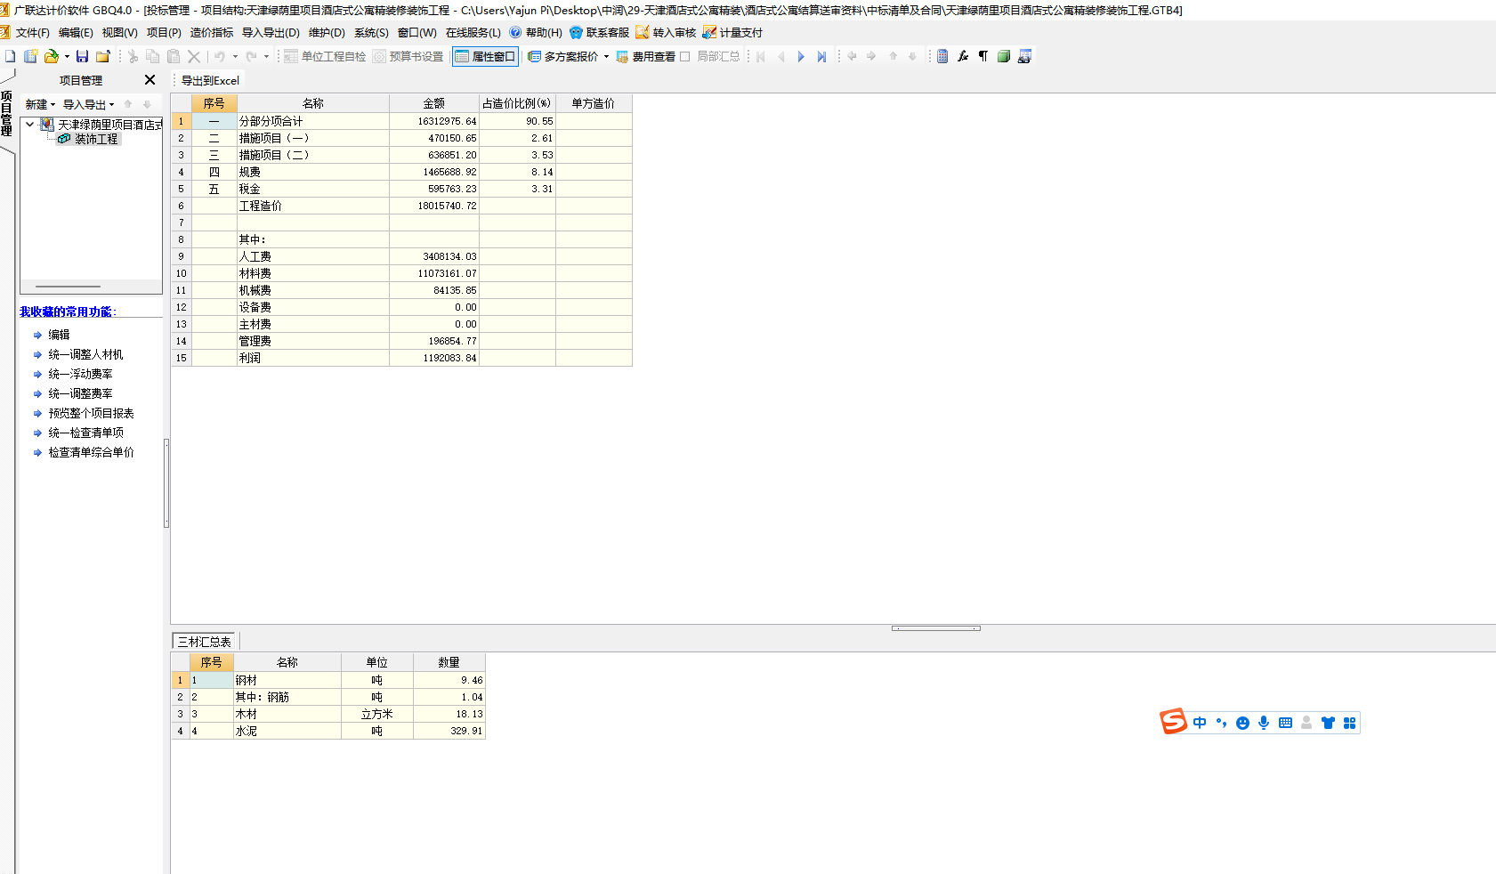
Task: Click the 帮助(H) help menu
Action: pyautogui.click(x=536, y=33)
